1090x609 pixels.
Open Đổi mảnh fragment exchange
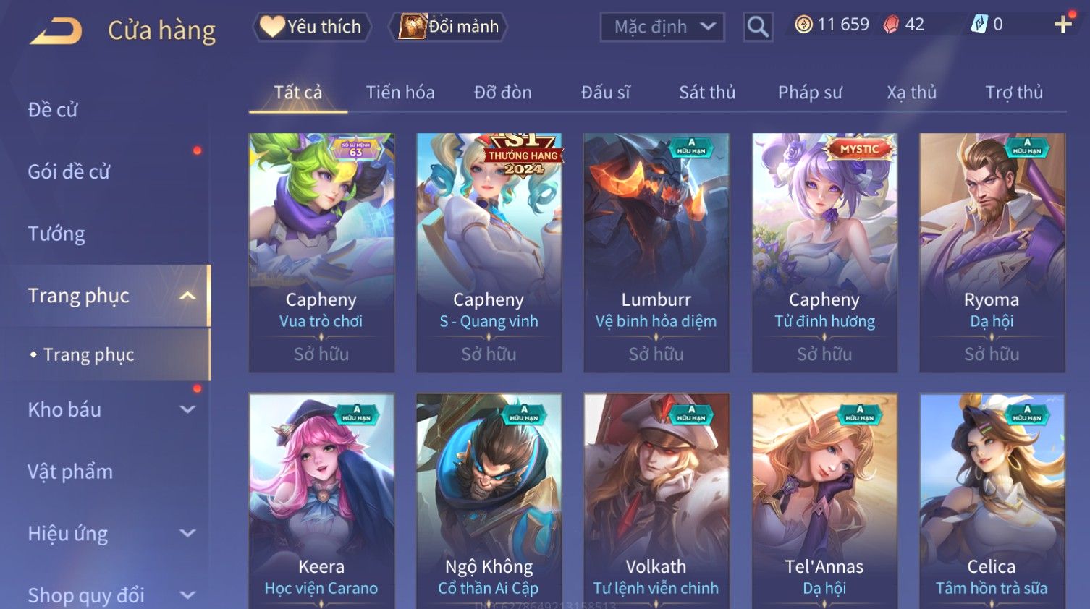click(x=449, y=27)
